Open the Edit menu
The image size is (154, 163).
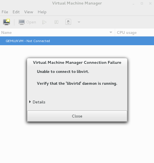(x=16, y=12)
